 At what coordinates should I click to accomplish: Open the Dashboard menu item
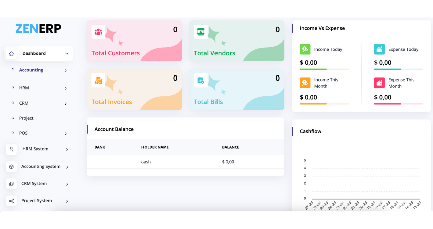(38, 54)
